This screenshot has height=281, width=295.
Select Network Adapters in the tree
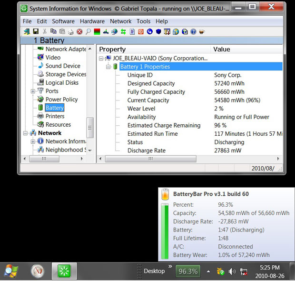pyautogui.click(x=66, y=49)
